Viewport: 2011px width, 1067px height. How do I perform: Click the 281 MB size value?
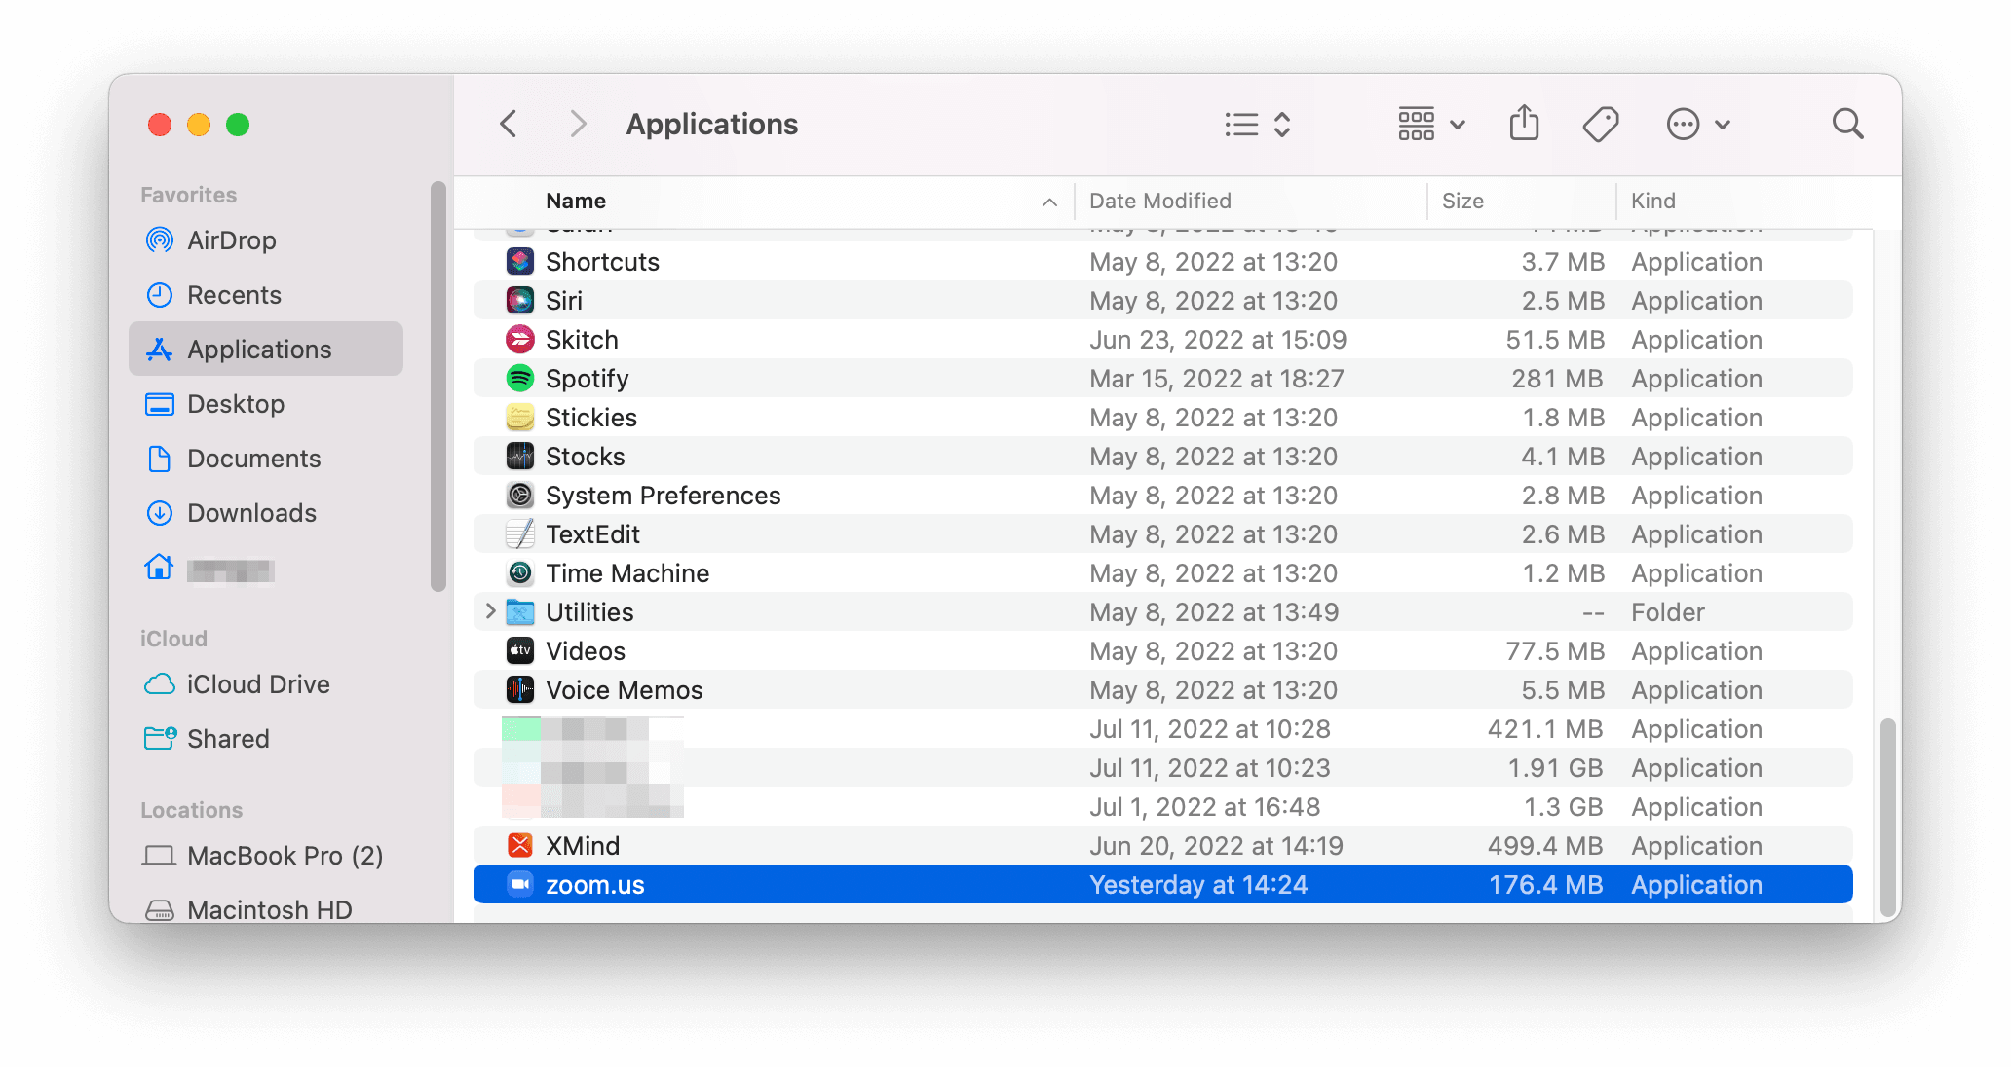pos(1557,378)
